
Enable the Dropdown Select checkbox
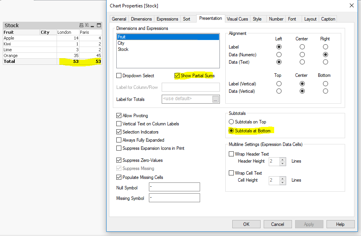(119, 76)
